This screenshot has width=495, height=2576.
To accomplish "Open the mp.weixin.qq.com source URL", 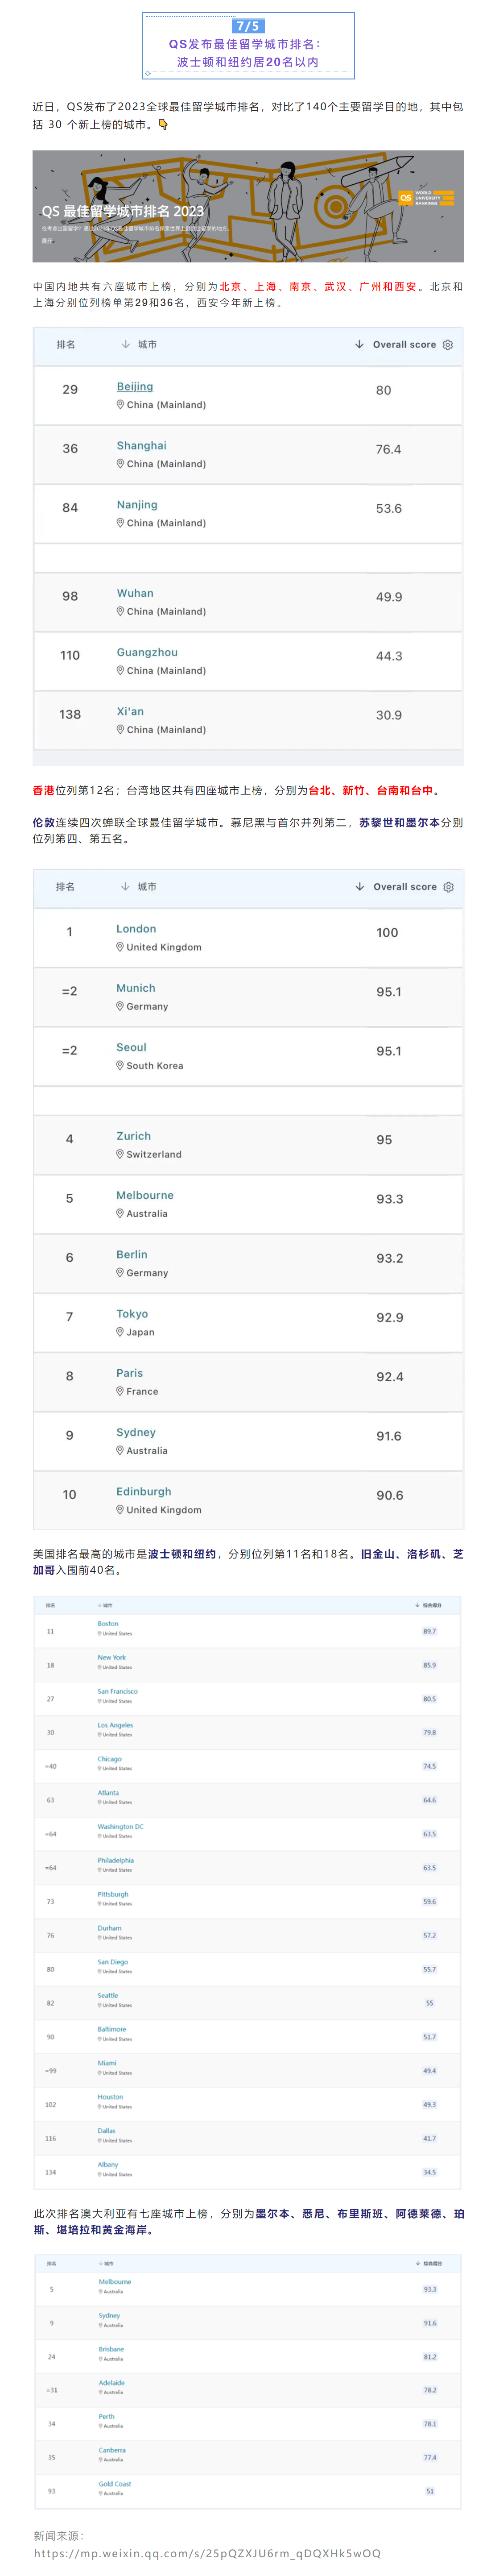I will tap(207, 2552).
